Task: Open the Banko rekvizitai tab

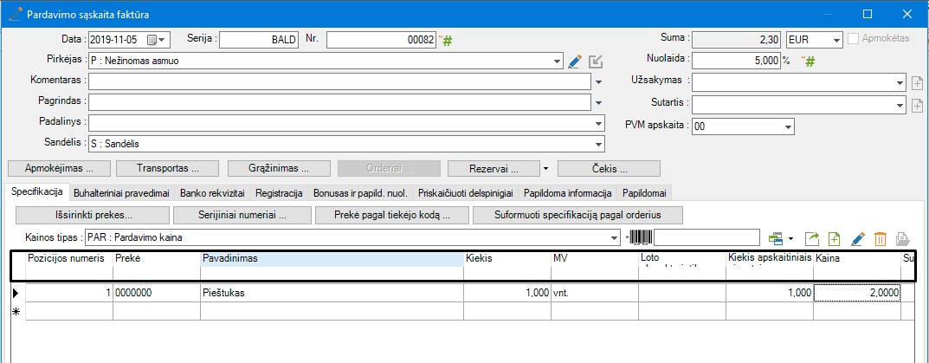Action: 206,192
